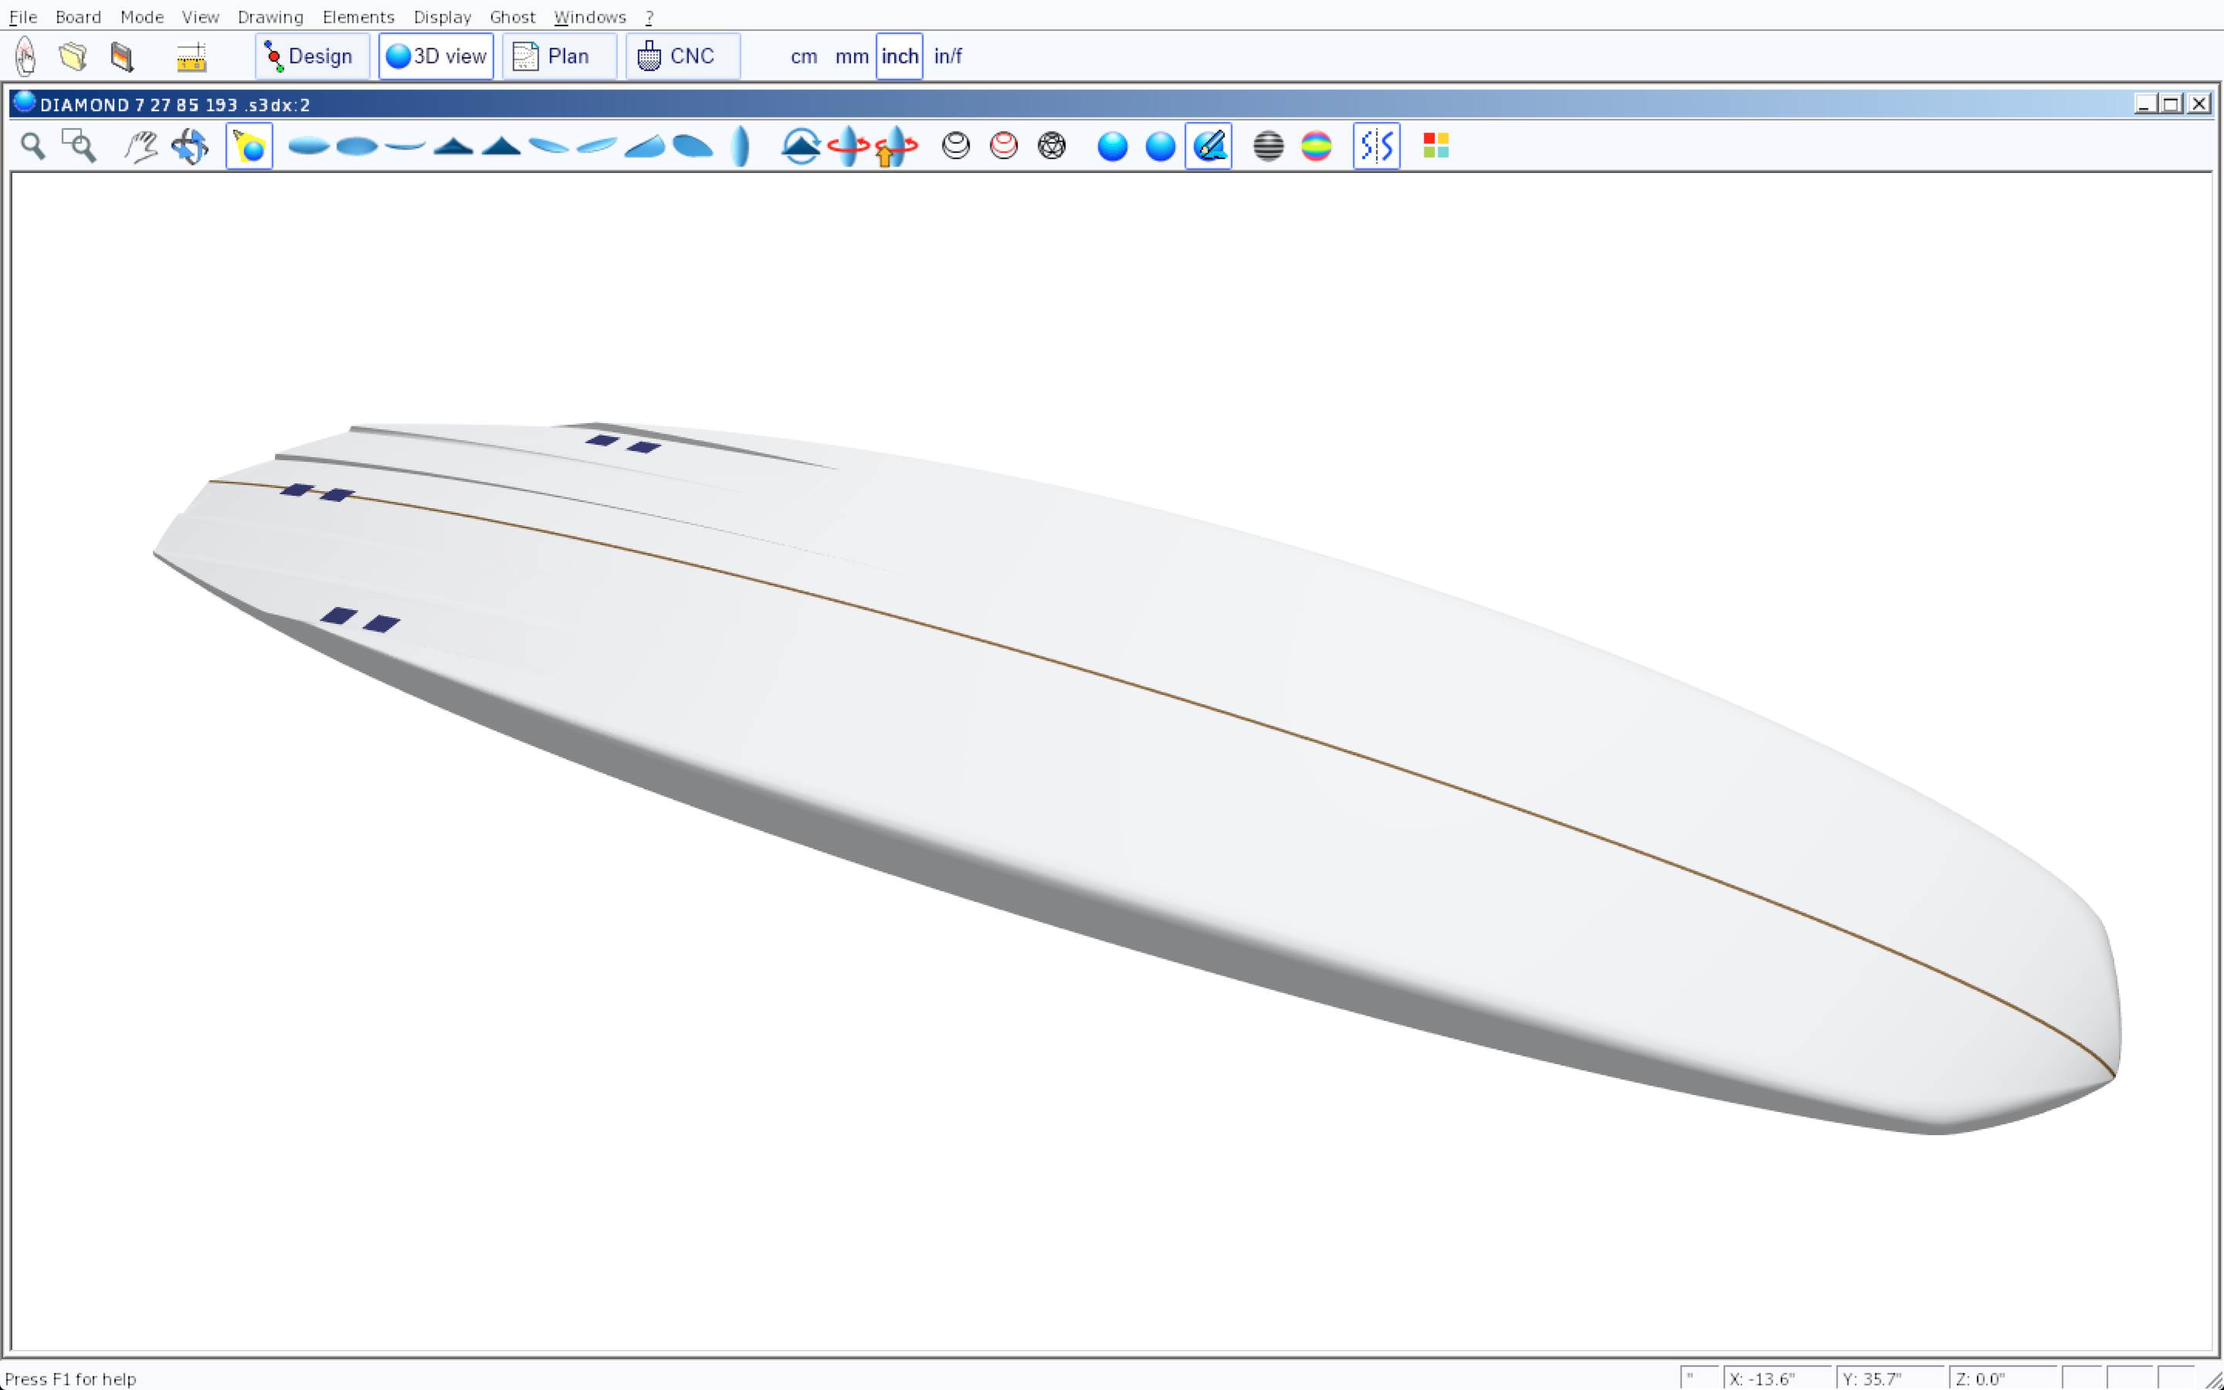Select the striped zebra sphere rendering
Image resolution: width=2224 pixels, height=1390 pixels.
(x=1268, y=146)
